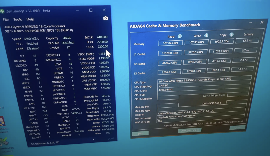This screenshot has height=156, width=270.
Task: Click the MEM VDD value 1.6000V
Action: pos(104,71)
